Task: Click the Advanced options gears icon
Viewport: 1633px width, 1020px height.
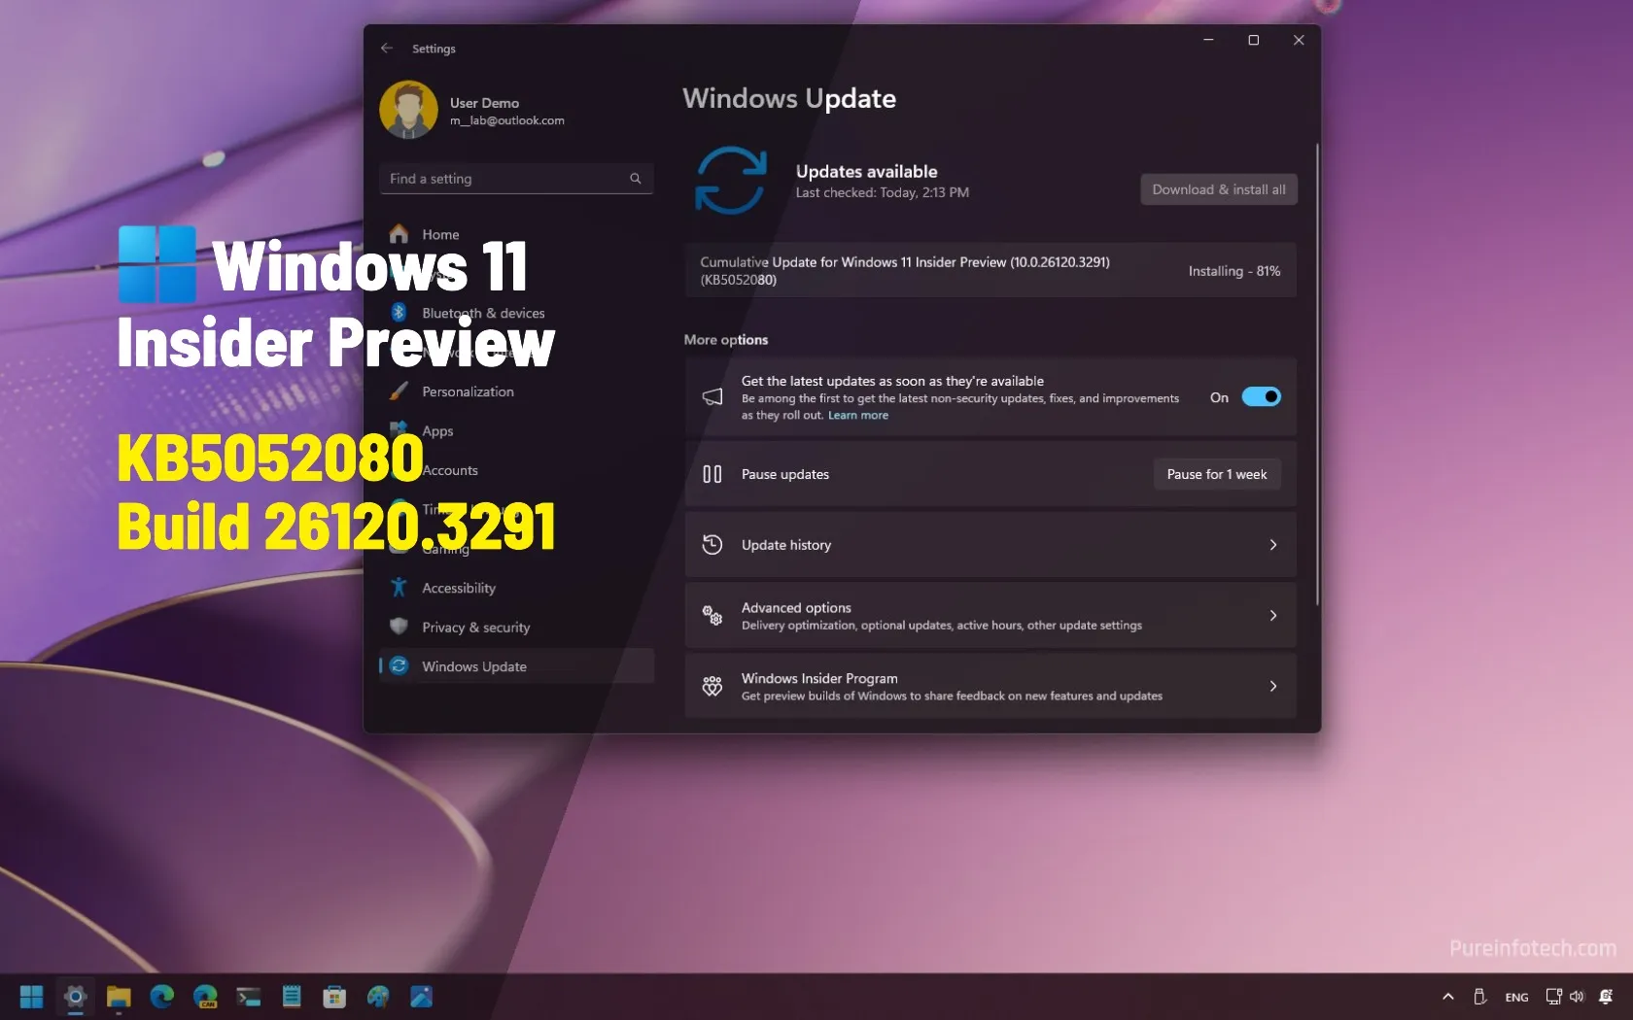Action: coord(712,615)
